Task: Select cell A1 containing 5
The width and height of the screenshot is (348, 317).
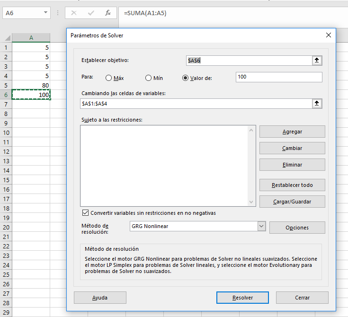Action: pyautogui.click(x=31, y=47)
